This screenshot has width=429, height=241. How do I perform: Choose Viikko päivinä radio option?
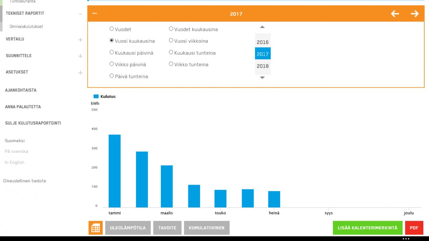pyautogui.click(x=112, y=64)
